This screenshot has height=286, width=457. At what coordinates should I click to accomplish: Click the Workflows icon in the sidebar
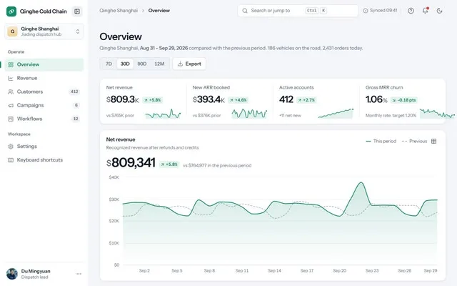tap(11, 119)
